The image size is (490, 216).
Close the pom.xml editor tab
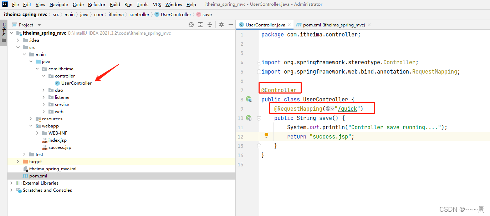369,25
